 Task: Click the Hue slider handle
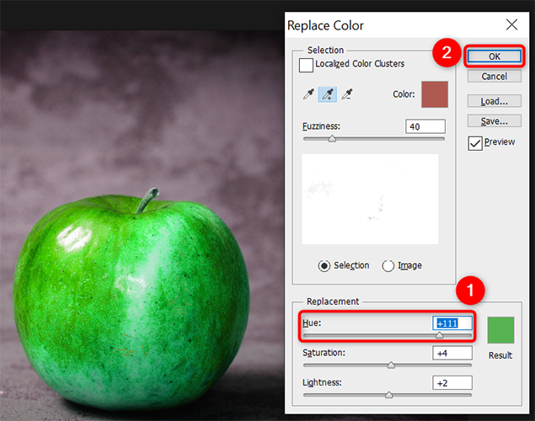pyautogui.click(x=440, y=335)
